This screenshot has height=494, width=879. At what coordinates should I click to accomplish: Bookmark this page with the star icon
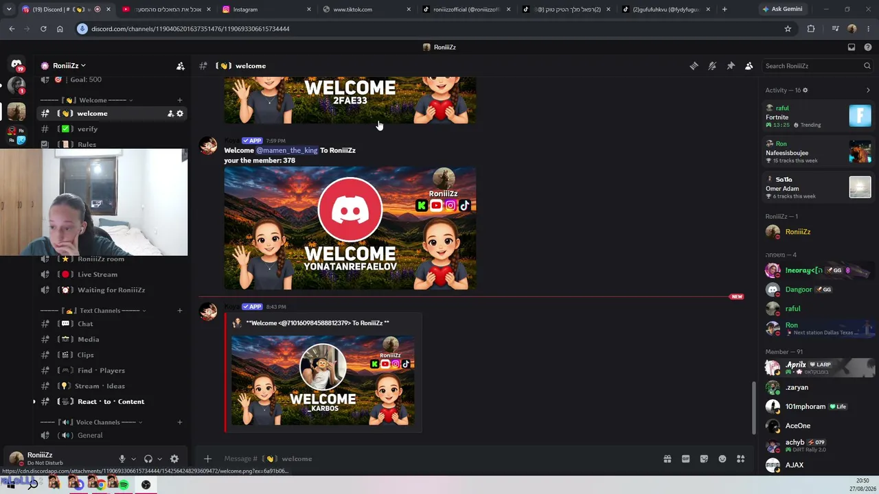(x=788, y=29)
